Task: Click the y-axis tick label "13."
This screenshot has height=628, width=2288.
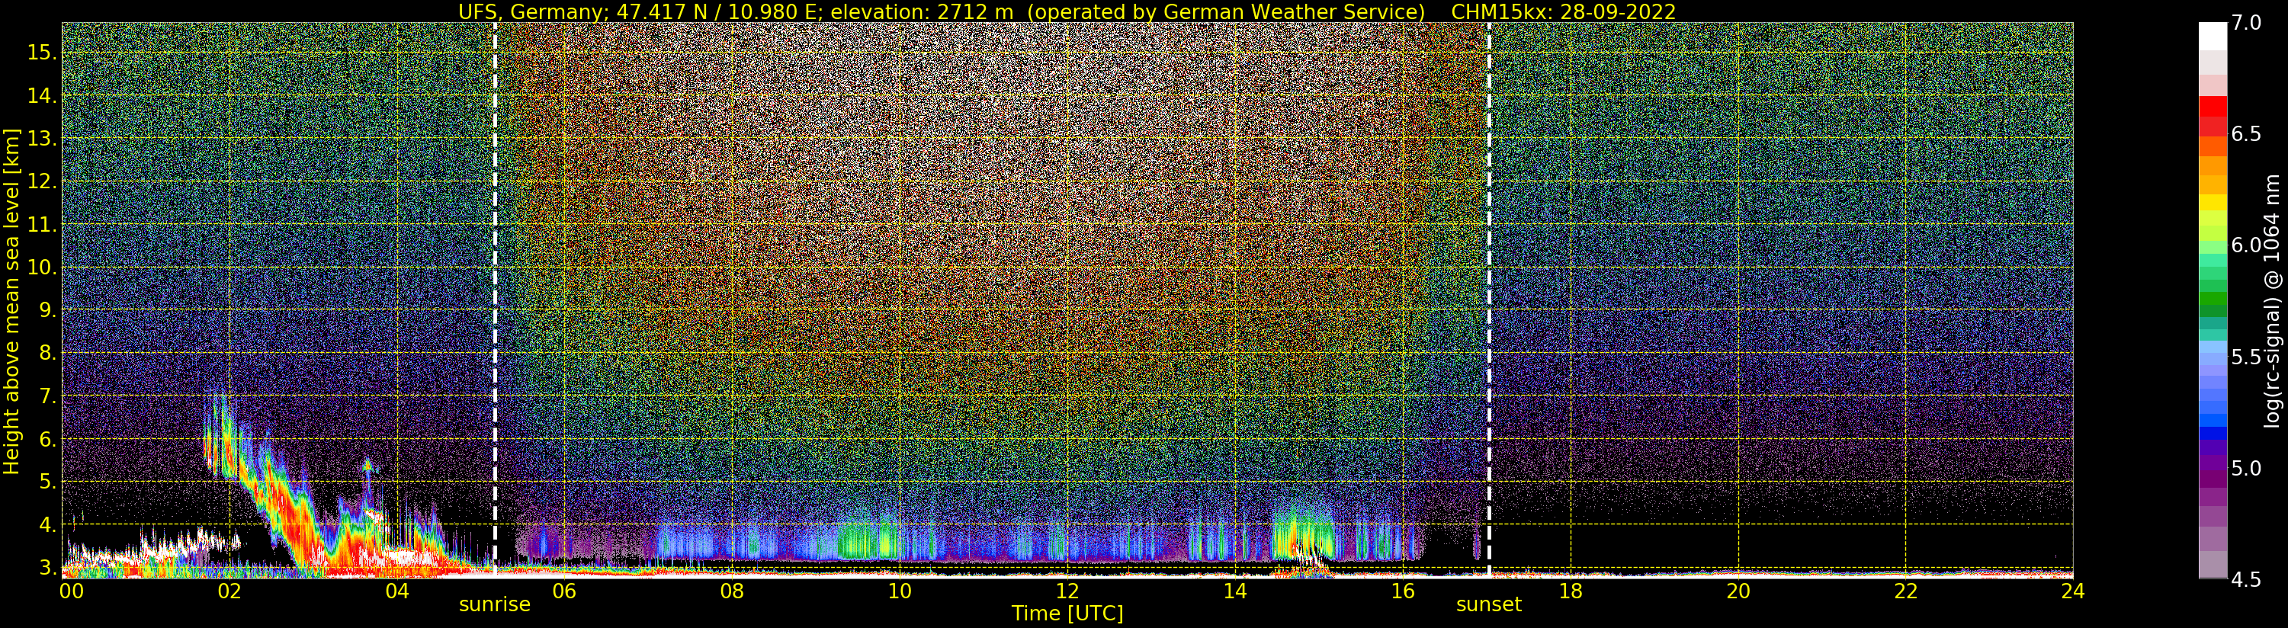Action: (x=42, y=139)
